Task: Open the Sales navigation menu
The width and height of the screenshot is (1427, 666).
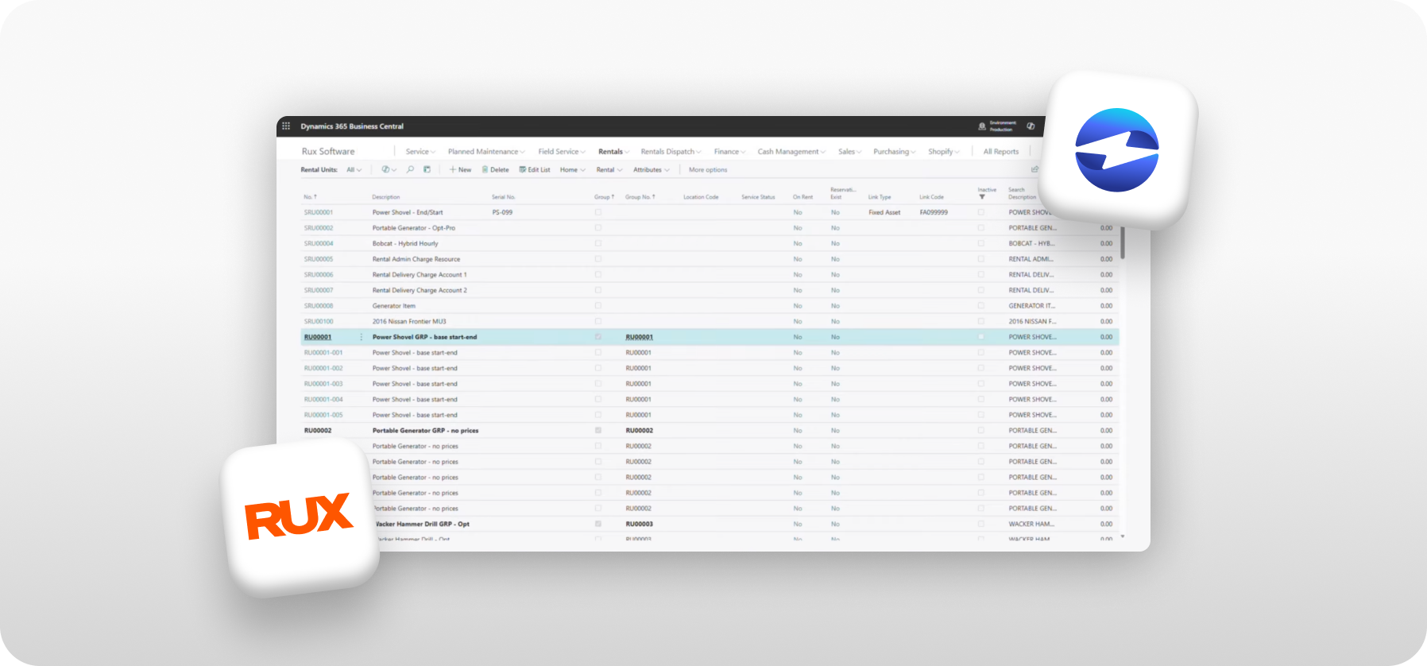Action: [x=849, y=151]
